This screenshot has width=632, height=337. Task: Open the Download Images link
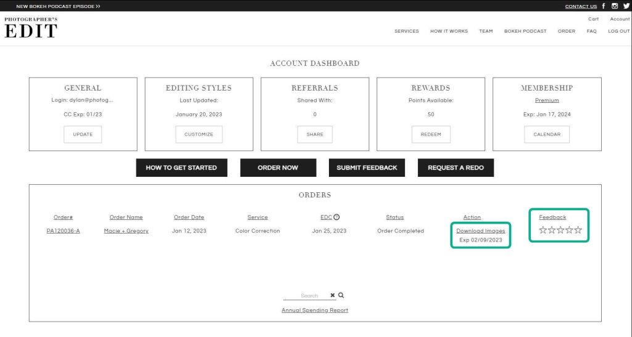coord(480,231)
